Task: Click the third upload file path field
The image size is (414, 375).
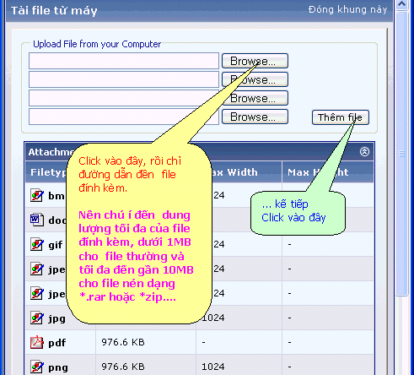Action: (124, 98)
